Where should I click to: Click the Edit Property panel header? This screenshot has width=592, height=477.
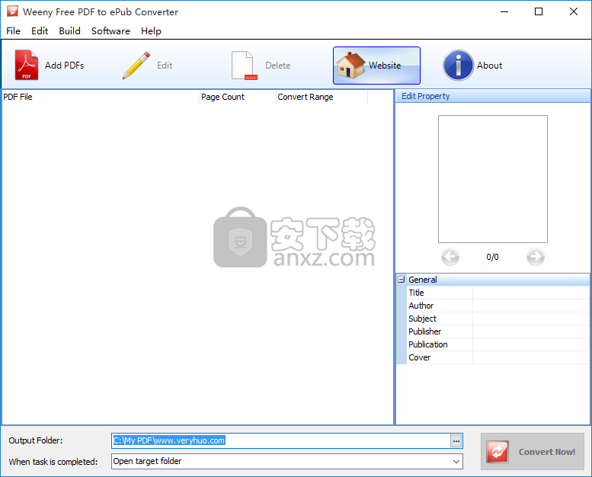[x=493, y=96]
